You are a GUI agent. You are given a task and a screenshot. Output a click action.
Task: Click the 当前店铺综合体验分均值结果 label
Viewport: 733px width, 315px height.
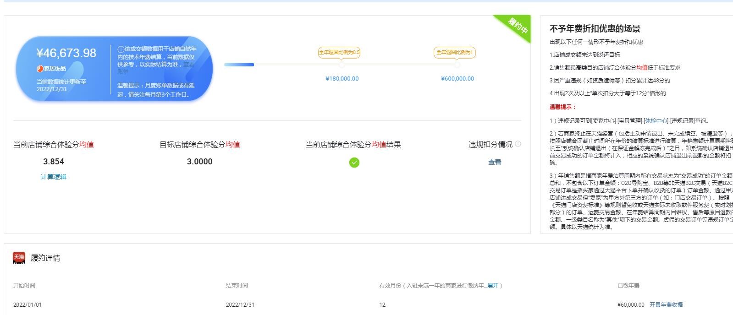pyautogui.click(x=353, y=144)
